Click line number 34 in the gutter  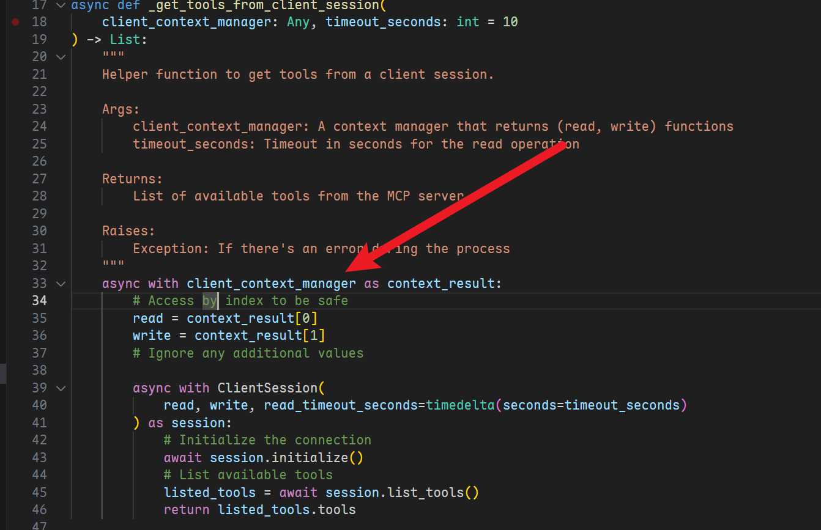39,301
